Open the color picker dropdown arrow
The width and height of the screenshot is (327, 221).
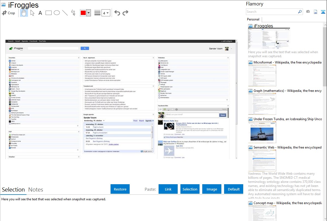click(x=89, y=13)
